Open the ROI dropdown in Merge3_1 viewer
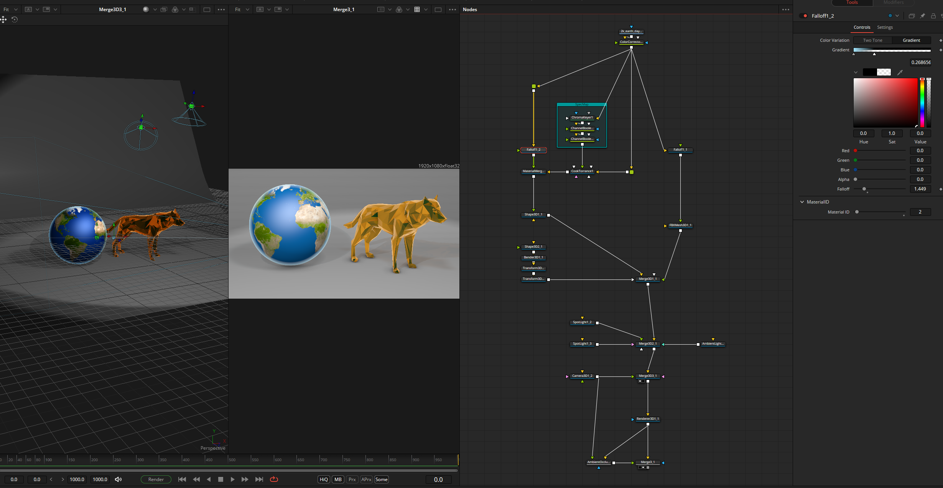 390,10
